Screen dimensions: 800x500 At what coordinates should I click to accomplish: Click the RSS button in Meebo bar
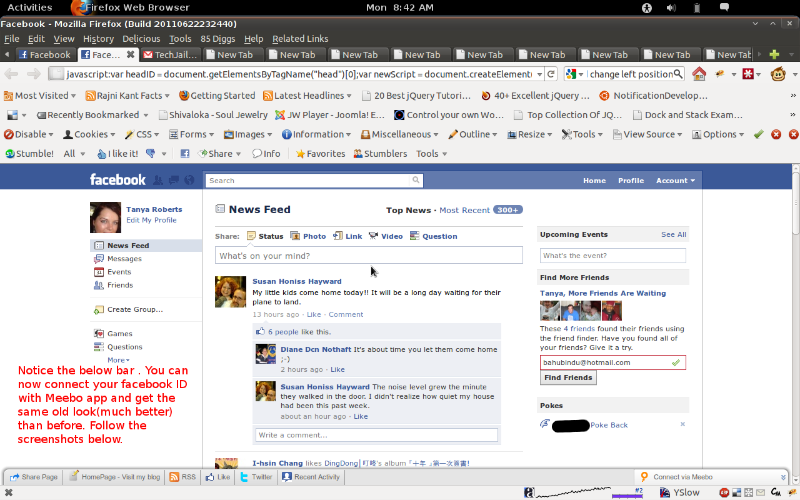point(182,477)
